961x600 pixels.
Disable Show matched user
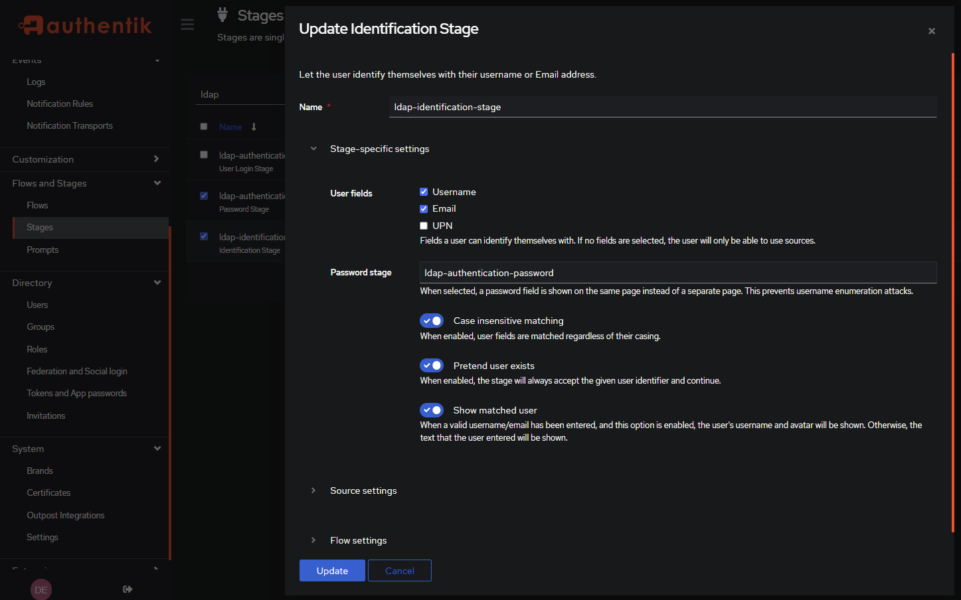tap(431, 410)
